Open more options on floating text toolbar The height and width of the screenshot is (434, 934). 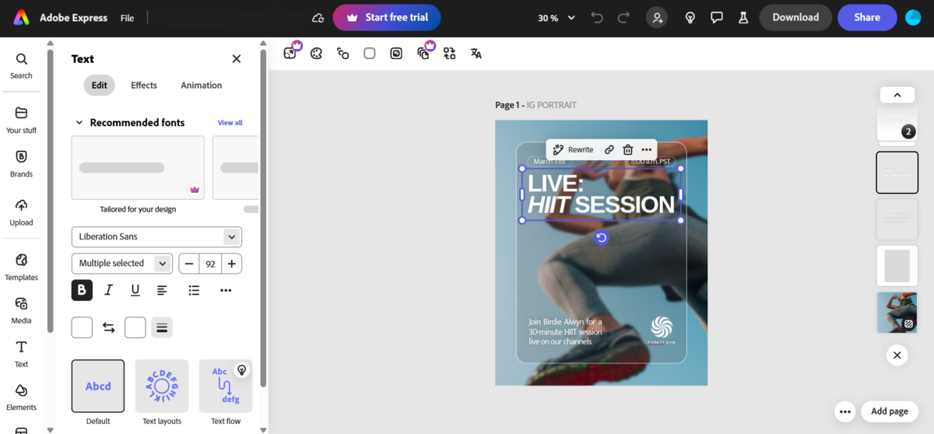tap(646, 149)
